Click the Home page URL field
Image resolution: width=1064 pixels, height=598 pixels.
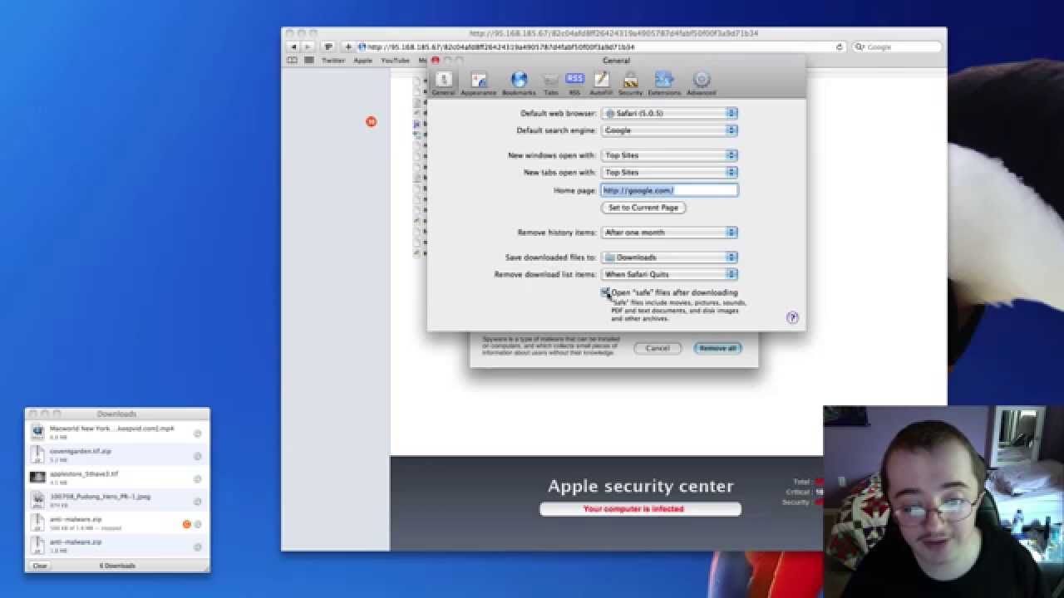(x=669, y=190)
